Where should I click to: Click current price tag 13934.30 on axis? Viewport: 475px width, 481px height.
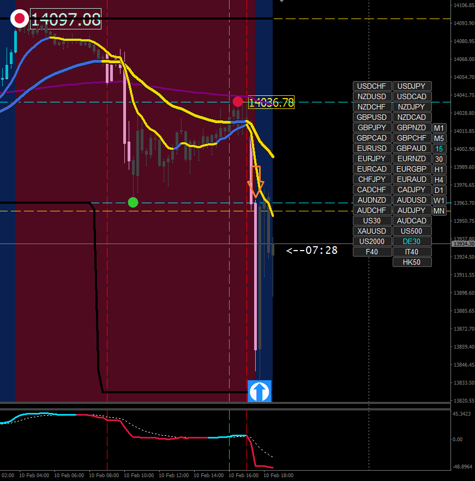click(464, 244)
